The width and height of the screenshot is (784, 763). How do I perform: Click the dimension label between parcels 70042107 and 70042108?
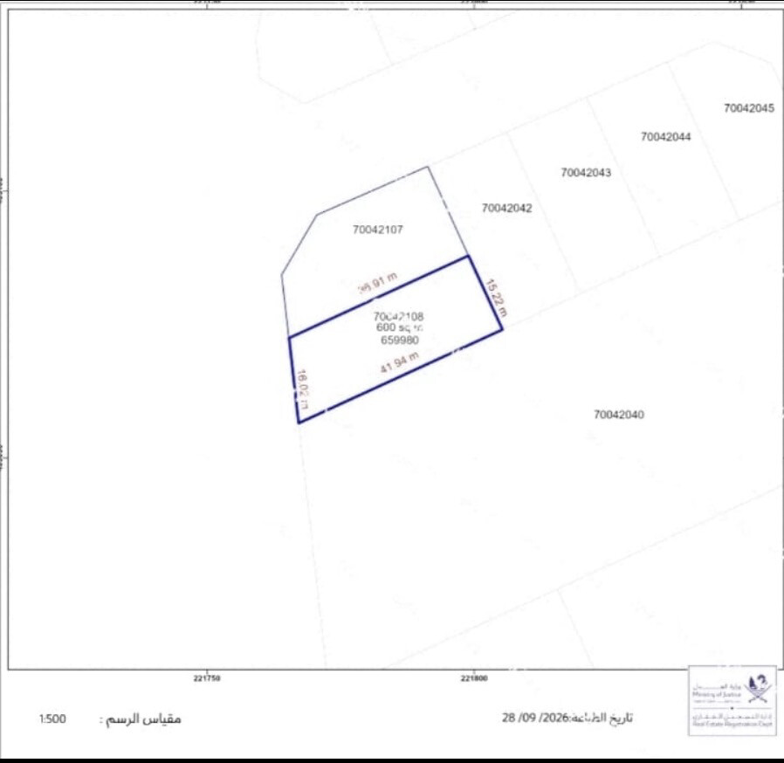[x=379, y=283]
